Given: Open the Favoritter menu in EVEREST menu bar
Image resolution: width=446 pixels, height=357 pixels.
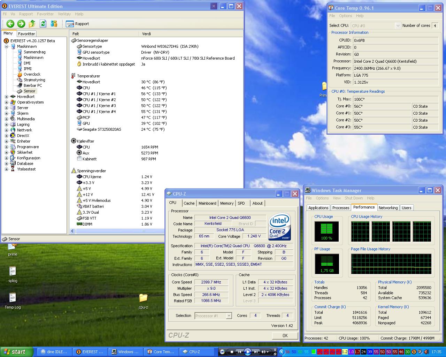Looking at the screenshot, I should click(x=45, y=14).
